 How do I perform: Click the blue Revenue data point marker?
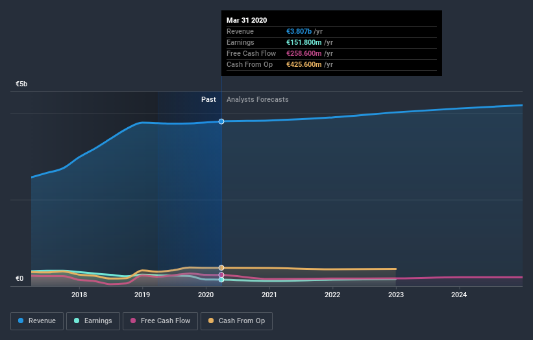(221, 121)
